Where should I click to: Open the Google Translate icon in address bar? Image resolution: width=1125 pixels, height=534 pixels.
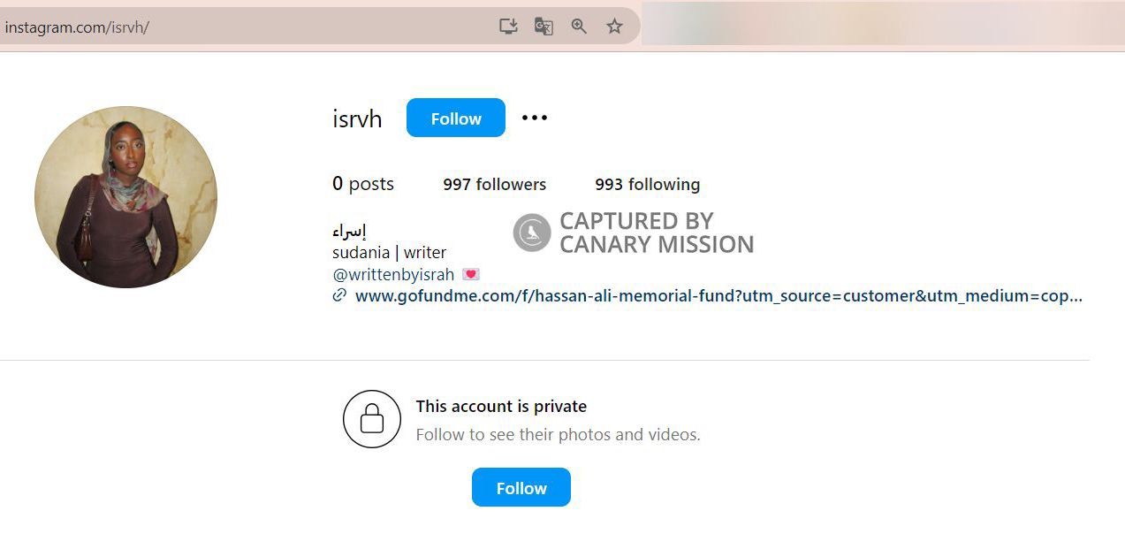[543, 27]
